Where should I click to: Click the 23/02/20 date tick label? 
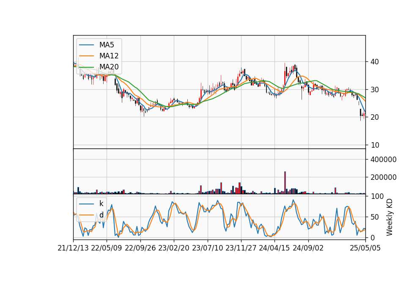174,248
